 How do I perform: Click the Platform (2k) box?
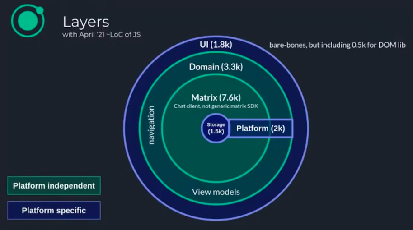tap(261, 129)
